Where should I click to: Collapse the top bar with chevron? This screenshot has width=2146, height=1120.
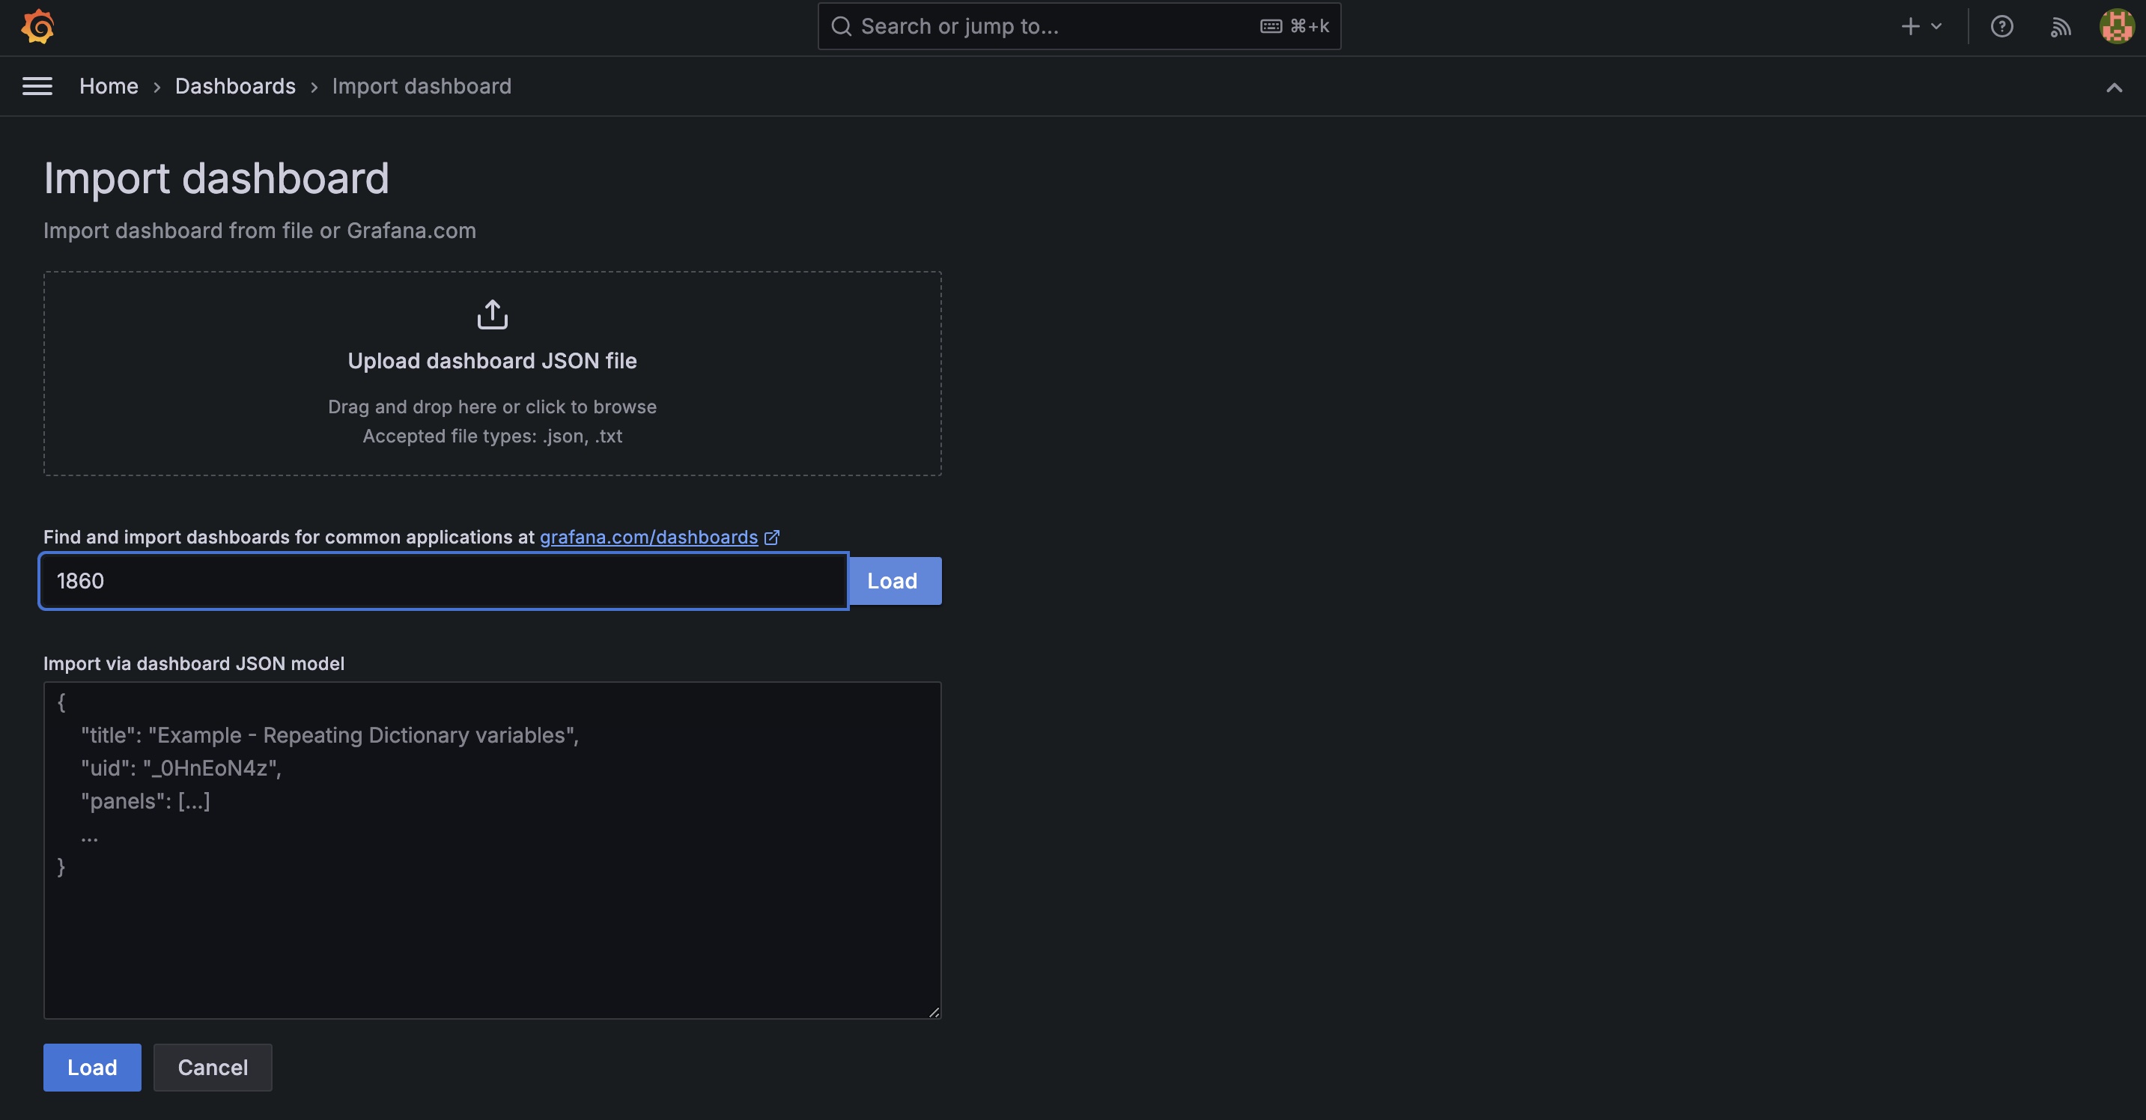tap(2115, 88)
